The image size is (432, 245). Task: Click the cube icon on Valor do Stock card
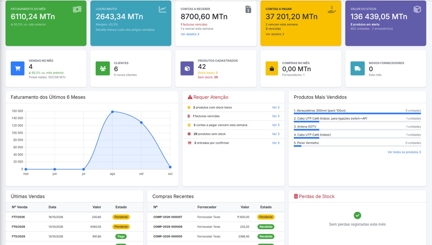click(x=417, y=10)
